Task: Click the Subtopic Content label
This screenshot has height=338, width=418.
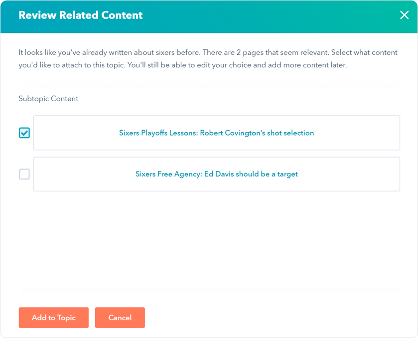Action: pos(48,99)
